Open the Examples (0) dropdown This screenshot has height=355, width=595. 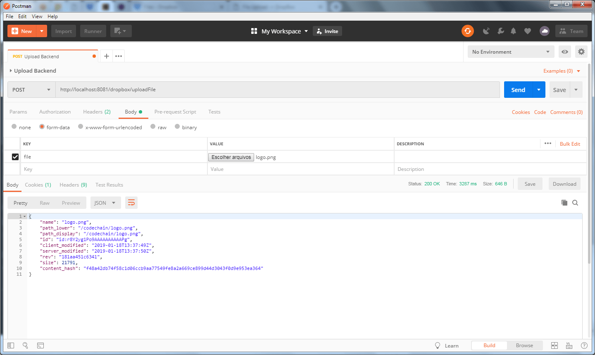pos(562,71)
